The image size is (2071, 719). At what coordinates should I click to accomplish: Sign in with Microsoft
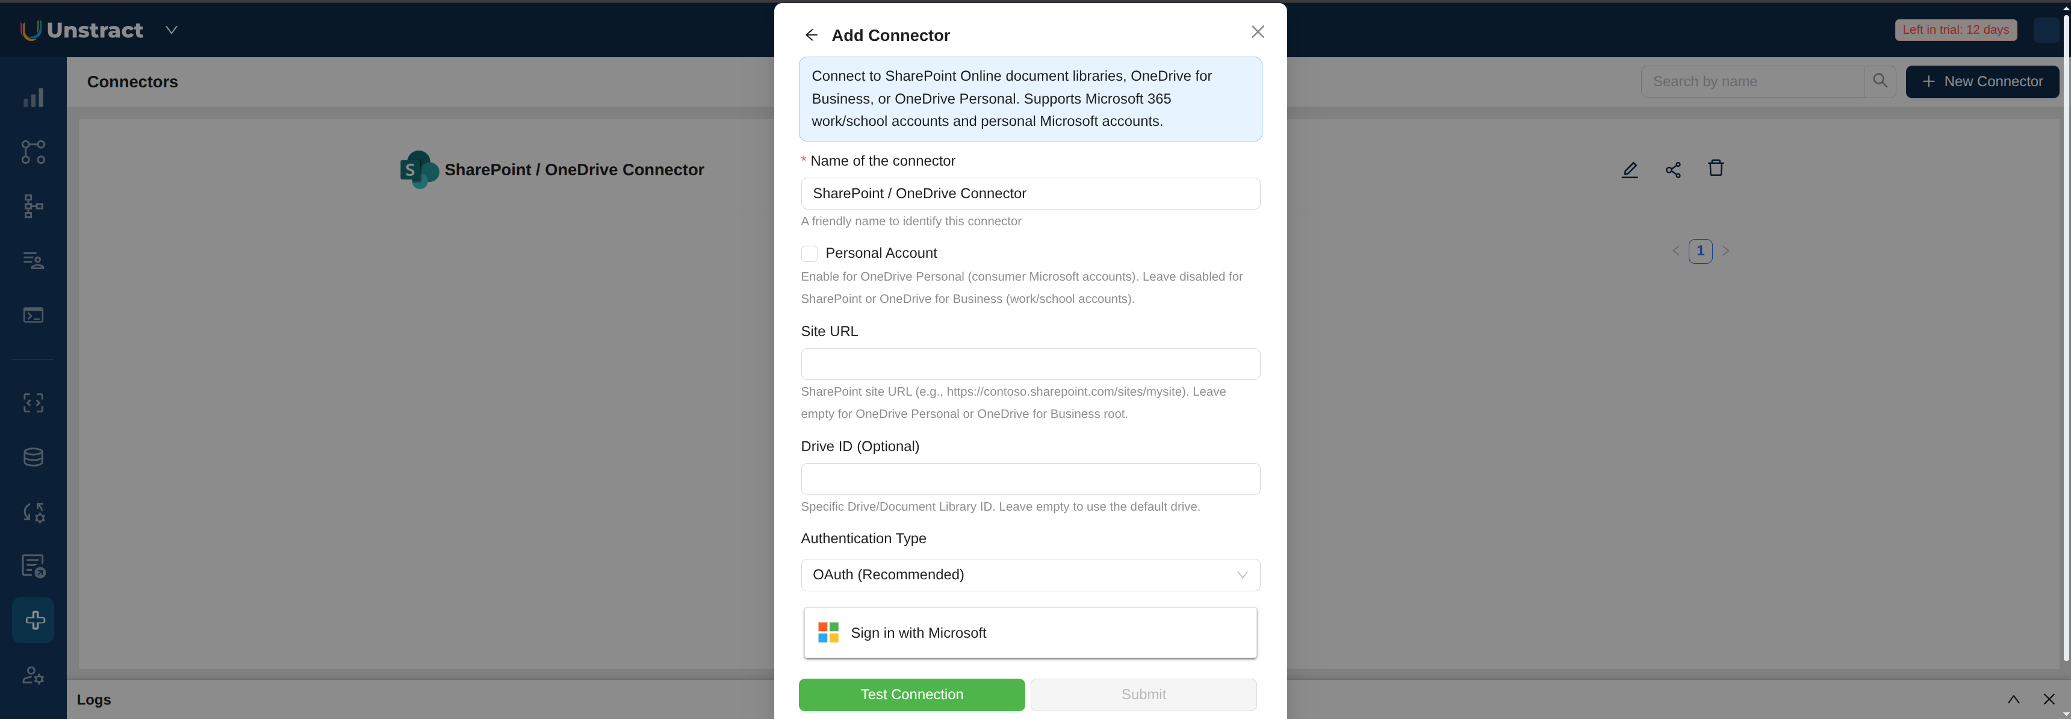[x=1030, y=632]
